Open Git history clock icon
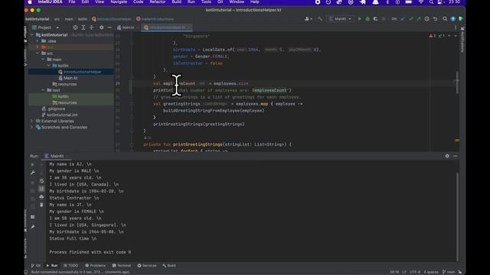Viewport: 490px width, 275px height. click(x=427, y=18)
